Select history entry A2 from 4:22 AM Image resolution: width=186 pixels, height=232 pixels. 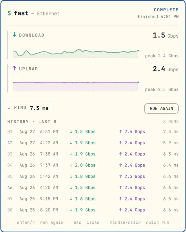93,143
